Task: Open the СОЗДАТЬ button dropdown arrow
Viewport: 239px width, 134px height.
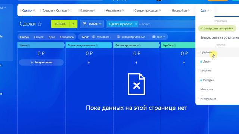Action: tap(74, 24)
